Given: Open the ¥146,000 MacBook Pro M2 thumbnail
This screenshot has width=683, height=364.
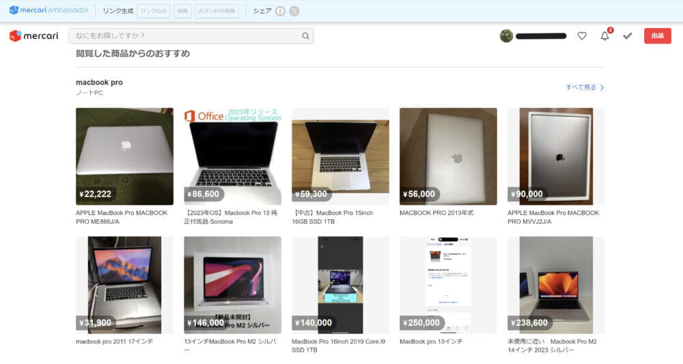Looking at the screenshot, I should 233,285.
